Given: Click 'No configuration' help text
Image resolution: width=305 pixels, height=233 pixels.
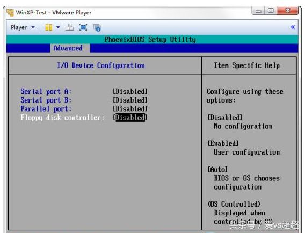Looking at the screenshot, I should [x=243, y=126].
